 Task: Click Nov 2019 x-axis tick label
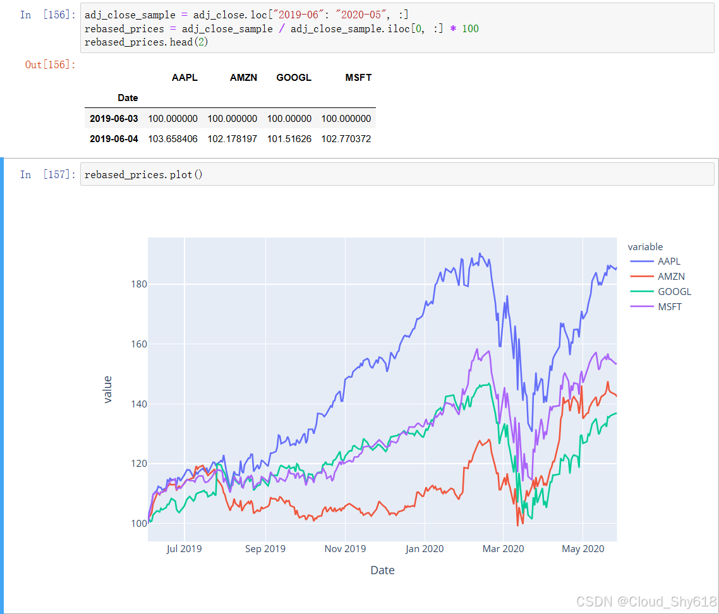(x=346, y=549)
